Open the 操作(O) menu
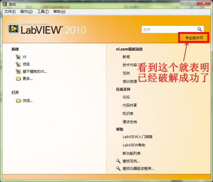Viewport: 213px width, 182px height. [26, 12]
